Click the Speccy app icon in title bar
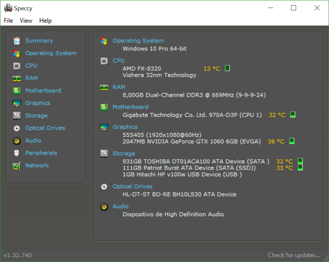The image size is (329, 262). [x=8, y=8]
